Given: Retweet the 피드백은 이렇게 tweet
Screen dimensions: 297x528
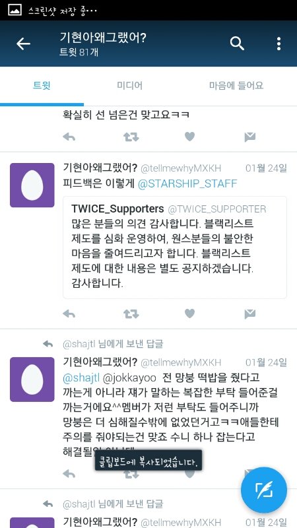Looking at the screenshot, I should tap(131, 314).
